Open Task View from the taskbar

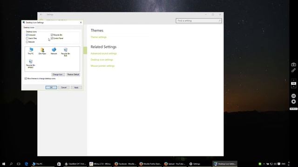click(19, 164)
